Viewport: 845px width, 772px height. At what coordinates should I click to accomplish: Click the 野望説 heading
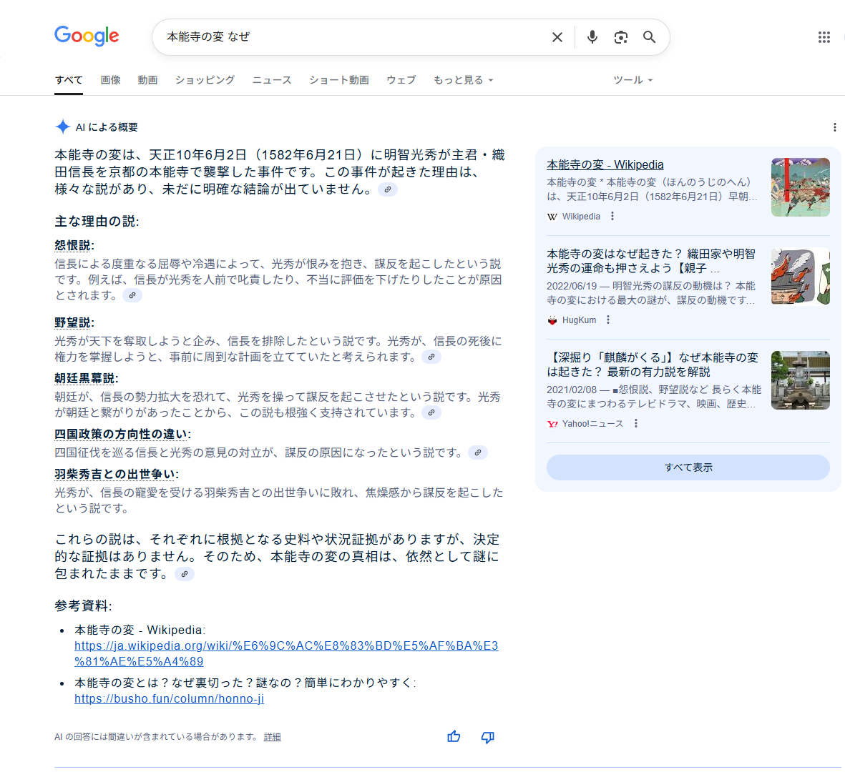tap(73, 322)
